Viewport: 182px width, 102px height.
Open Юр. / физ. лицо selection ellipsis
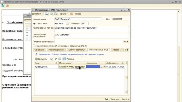click(67, 24)
